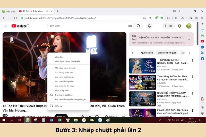
Task: Open Excel from the taskbar
Action: coord(60,120)
